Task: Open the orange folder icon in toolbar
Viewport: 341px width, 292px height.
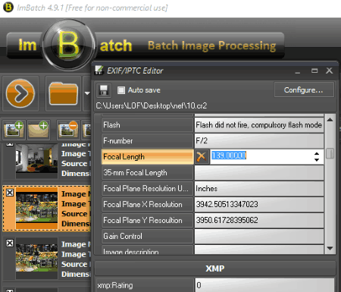Action: point(64,93)
